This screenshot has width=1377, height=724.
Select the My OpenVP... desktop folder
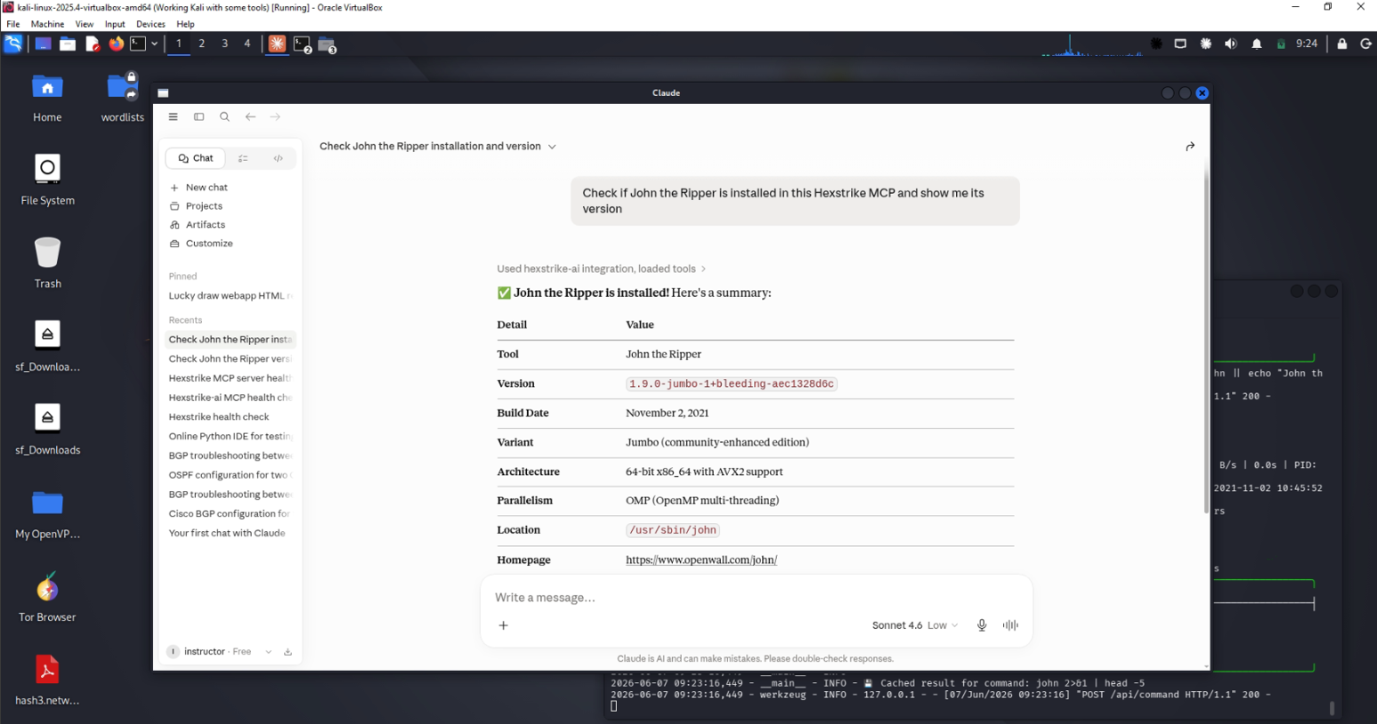pyautogui.click(x=47, y=515)
